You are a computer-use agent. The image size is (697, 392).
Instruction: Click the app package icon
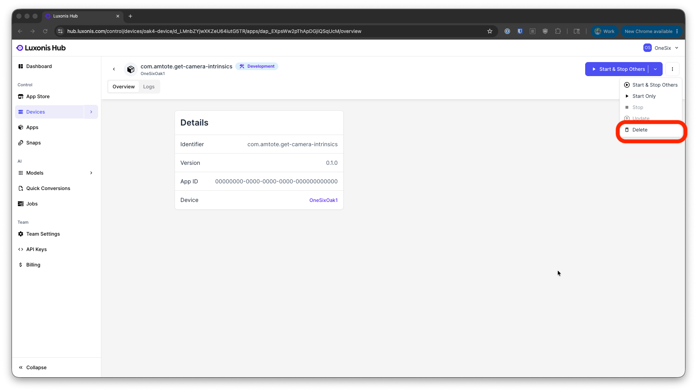coord(131,69)
